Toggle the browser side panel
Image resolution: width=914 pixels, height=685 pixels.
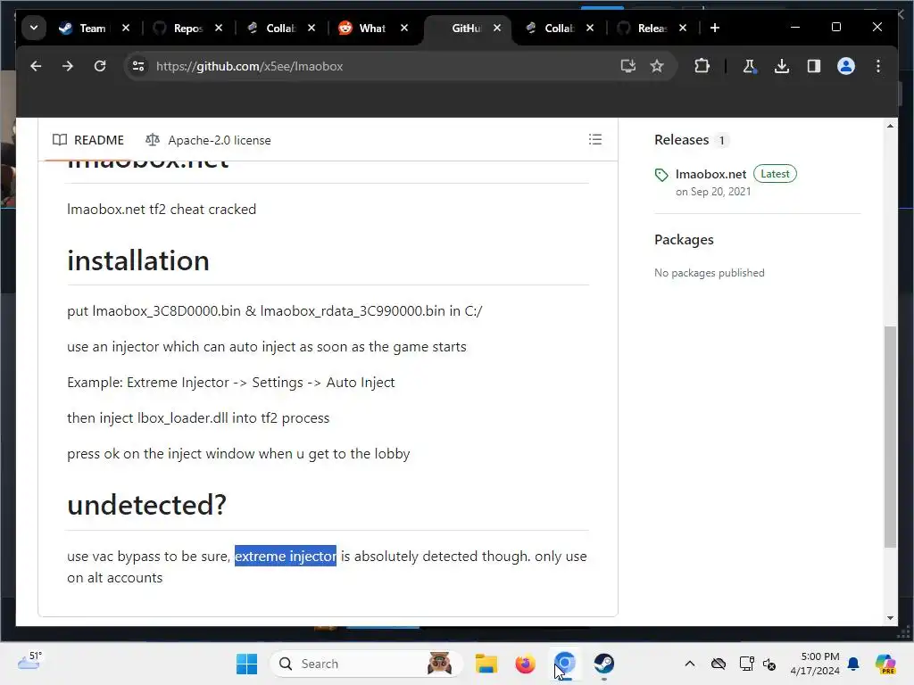[x=814, y=66]
